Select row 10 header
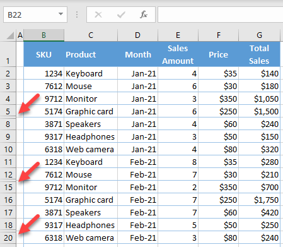 click(8, 149)
